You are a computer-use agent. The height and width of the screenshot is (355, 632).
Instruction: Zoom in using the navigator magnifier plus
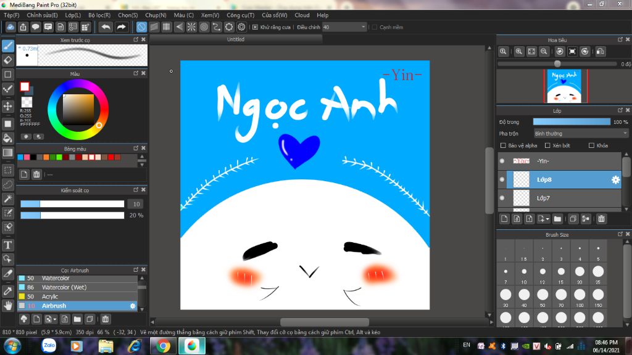coord(518,52)
